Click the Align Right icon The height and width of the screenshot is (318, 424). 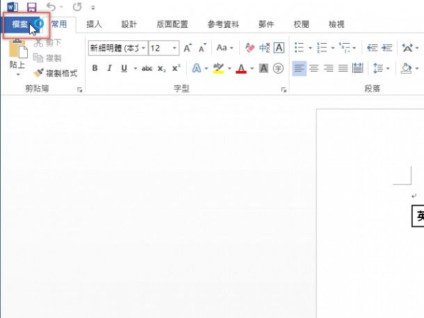(x=328, y=68)
